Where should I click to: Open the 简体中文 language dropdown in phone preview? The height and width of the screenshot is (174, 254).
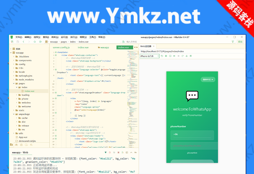208,79
